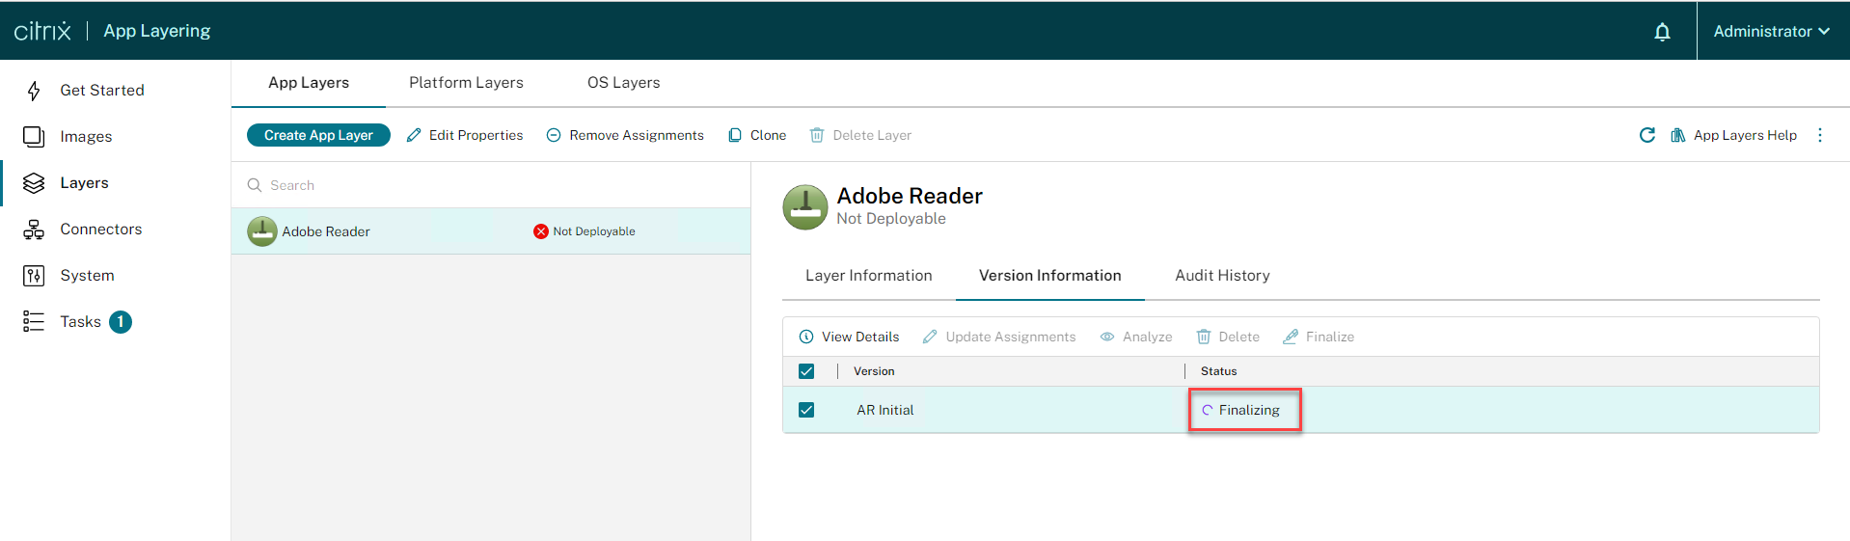Click the Remove Assignments minus icon
Viewport: 1850px width, 541px height.
tap(554, 135)
